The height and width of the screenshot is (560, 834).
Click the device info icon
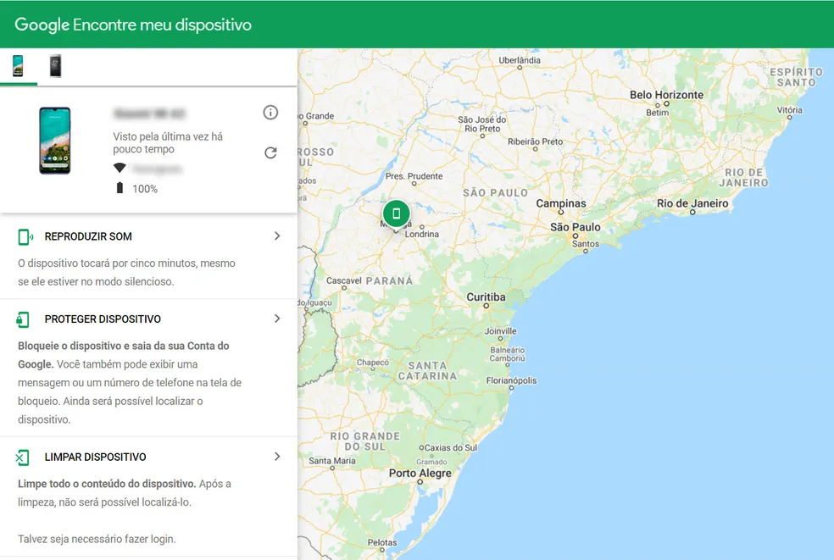(270, 113)
